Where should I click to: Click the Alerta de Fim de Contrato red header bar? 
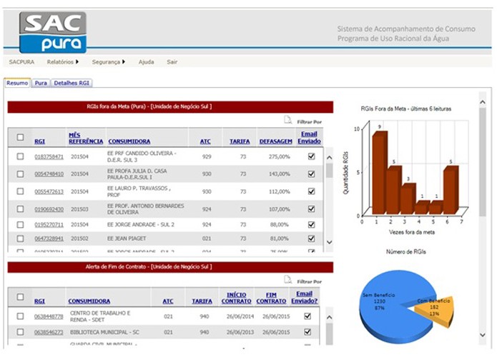click(170, 267)
